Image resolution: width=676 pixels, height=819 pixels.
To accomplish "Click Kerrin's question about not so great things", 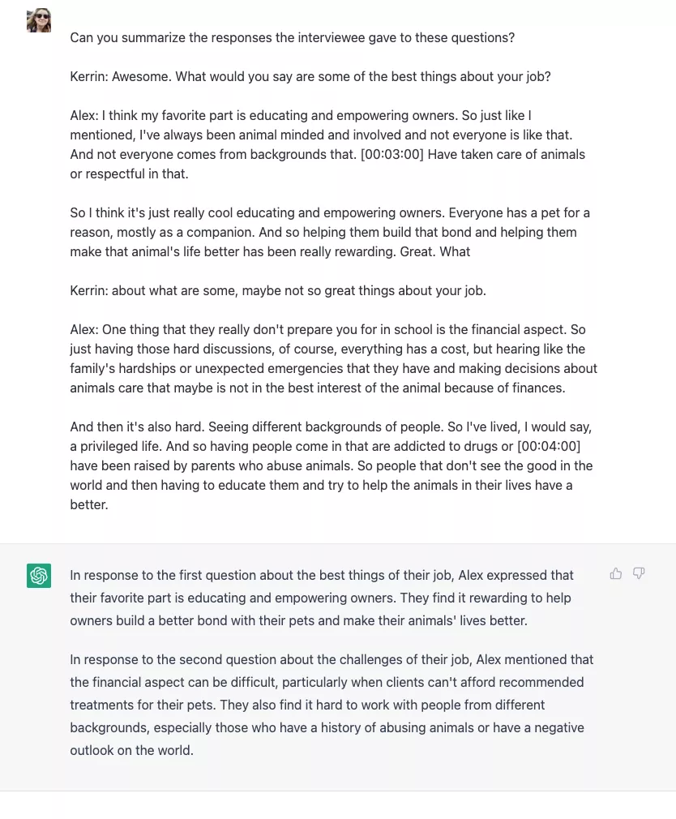I will click(289, 290).
